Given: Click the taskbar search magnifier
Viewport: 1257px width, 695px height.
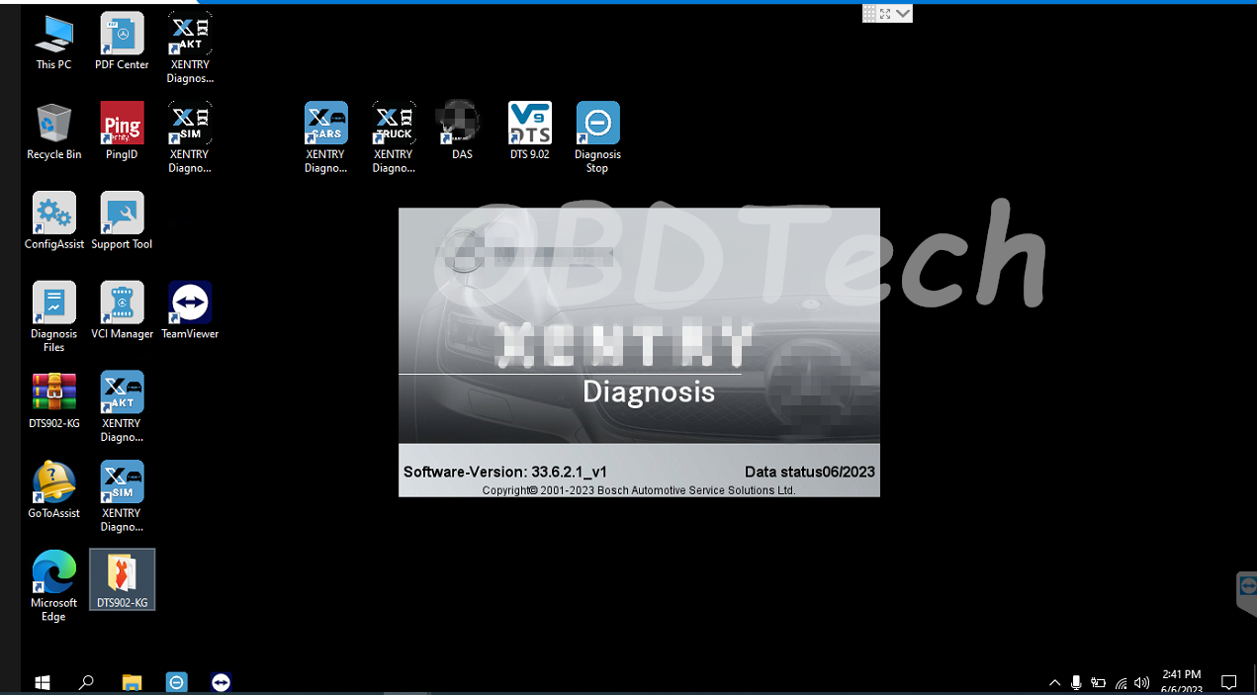Looking at the screenshot, I should [x=86, y=682].
